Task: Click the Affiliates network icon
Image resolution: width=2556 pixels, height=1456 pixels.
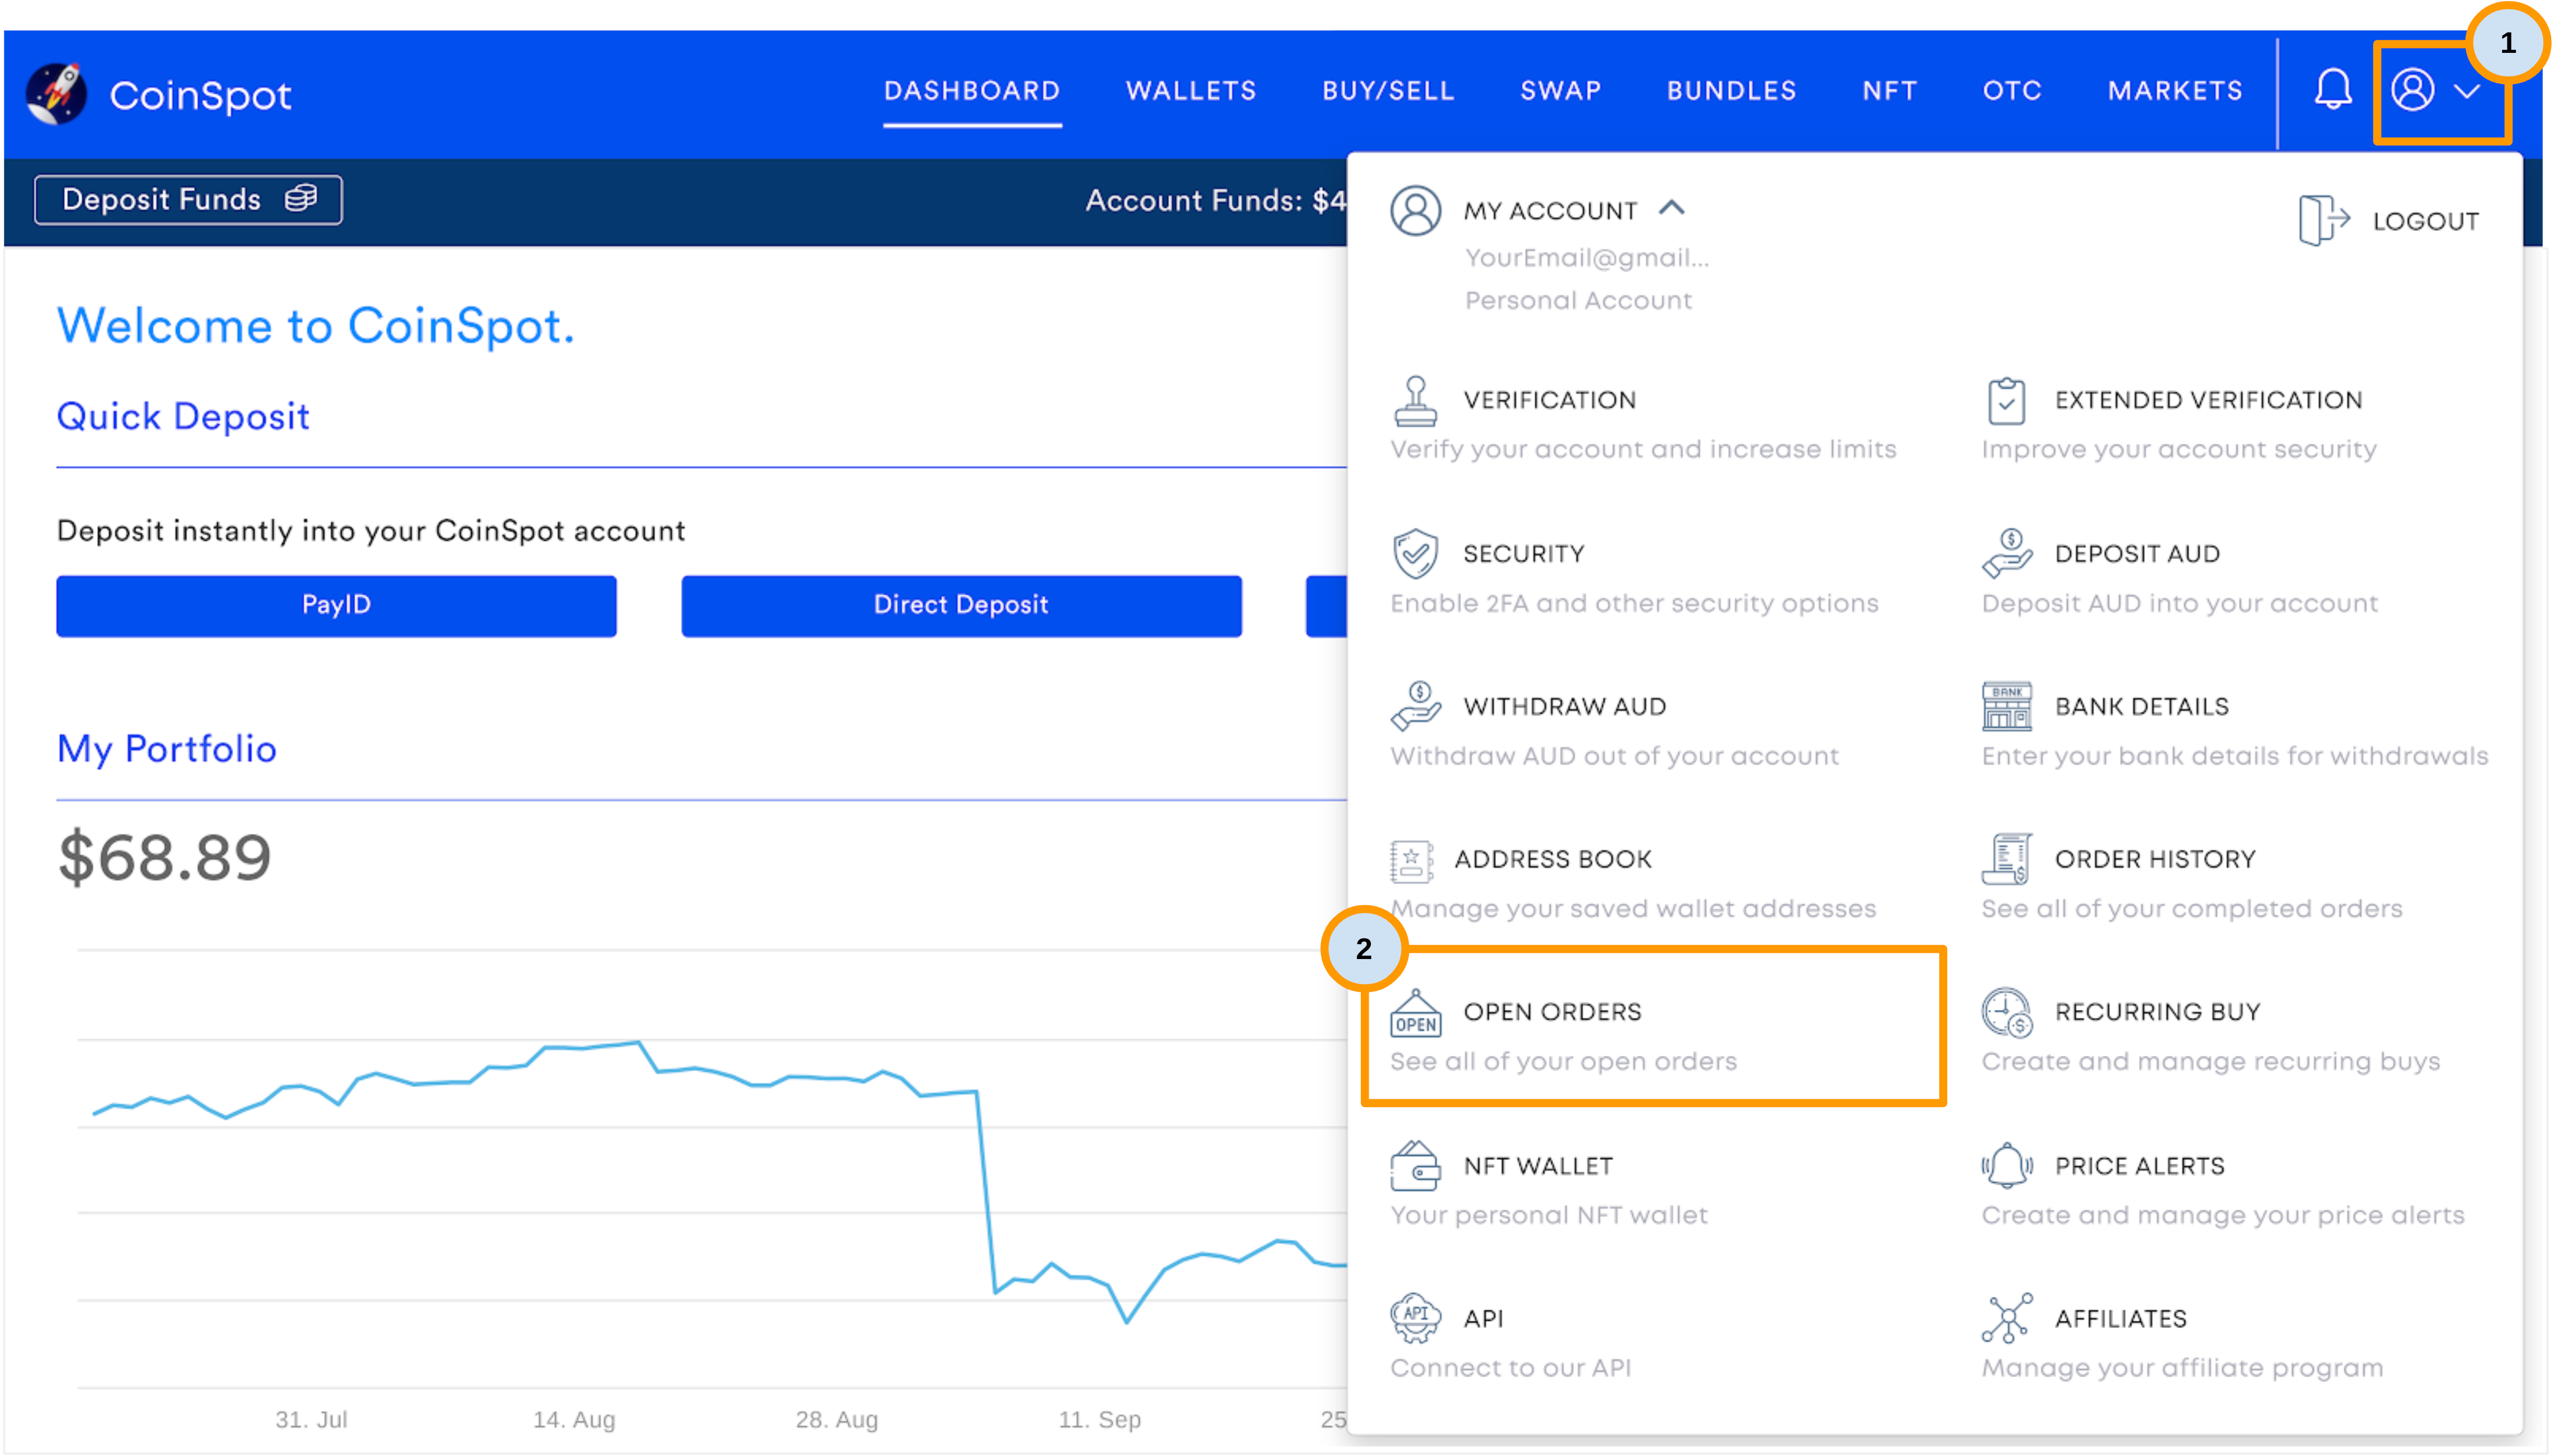Action: pyautogui.click(x=2006, y=1318)
